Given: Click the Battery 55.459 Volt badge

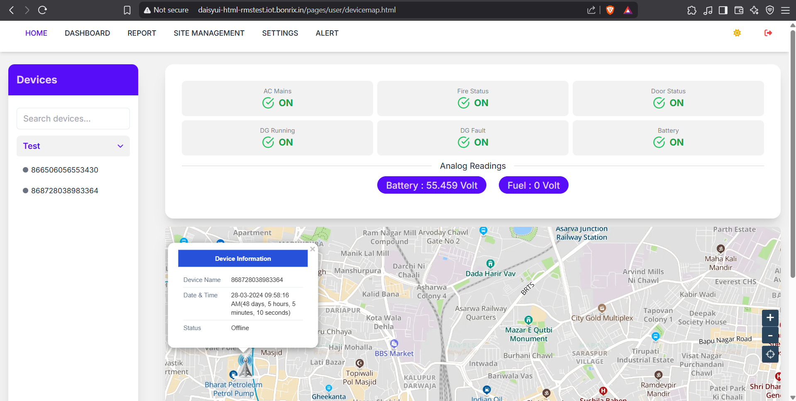Looking at the screenshot, I should click(x=432, y=185).
